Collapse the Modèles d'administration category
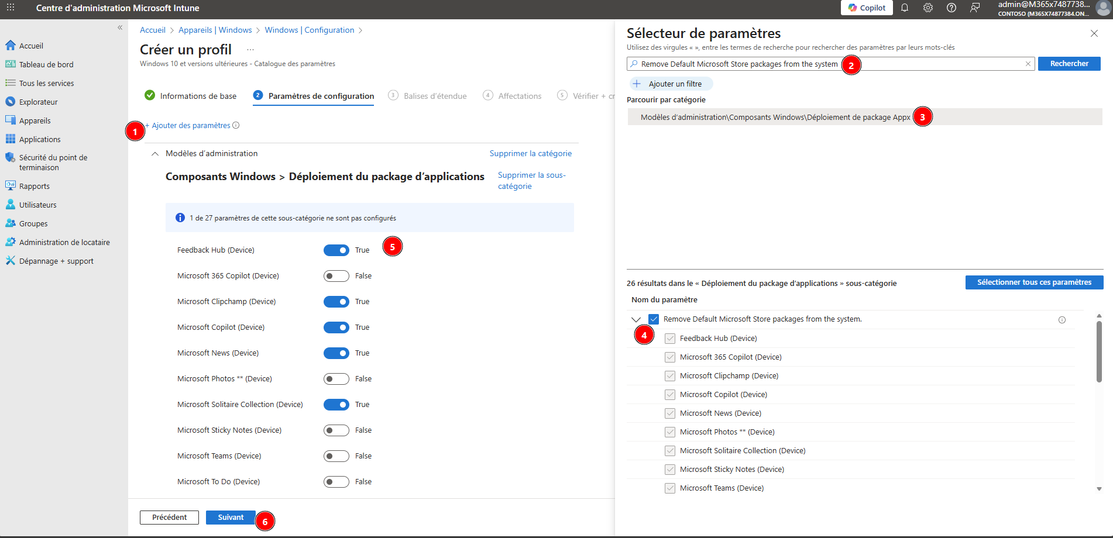 click(x=155, y=154)
